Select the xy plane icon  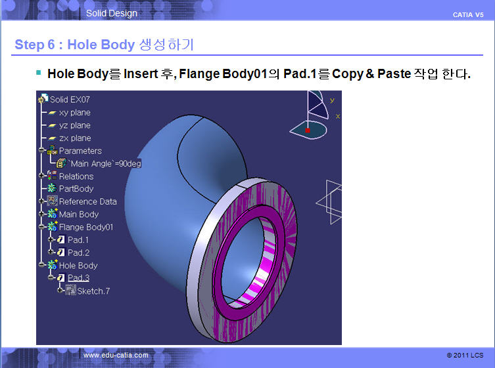(53, 113)
